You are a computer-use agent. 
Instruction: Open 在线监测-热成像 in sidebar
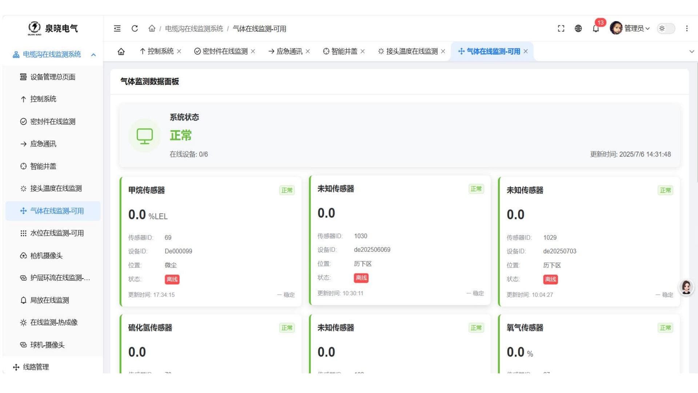pyautogui.click(x=53, y=322)
